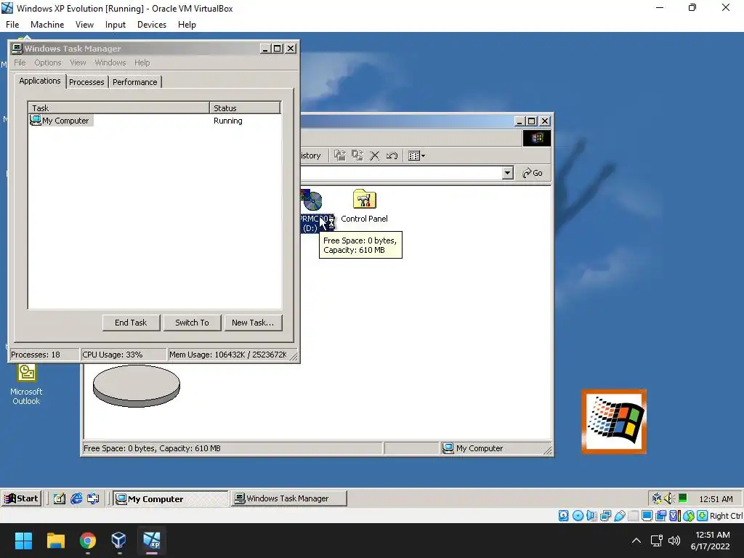Click the 'Running' status text

click(x=227, y=121)
